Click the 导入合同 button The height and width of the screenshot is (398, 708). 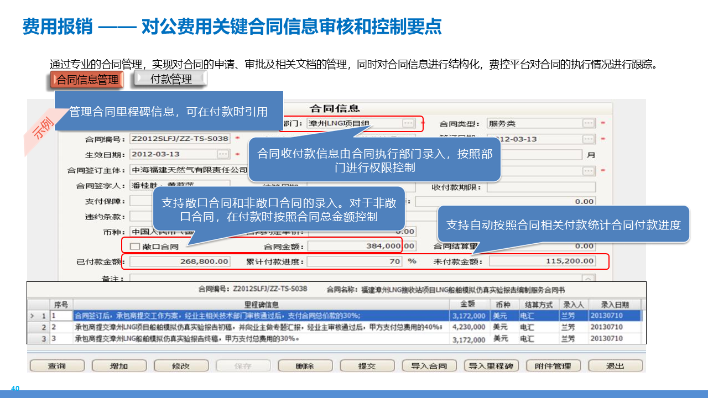coord(429,366)
